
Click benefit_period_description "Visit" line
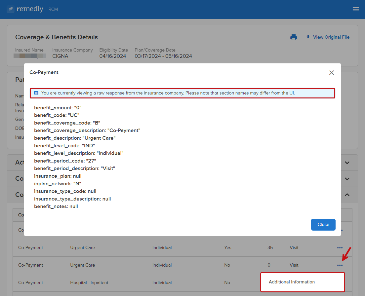(x=74, y=168)
